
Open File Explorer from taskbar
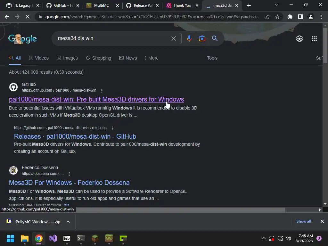point(24,238)
